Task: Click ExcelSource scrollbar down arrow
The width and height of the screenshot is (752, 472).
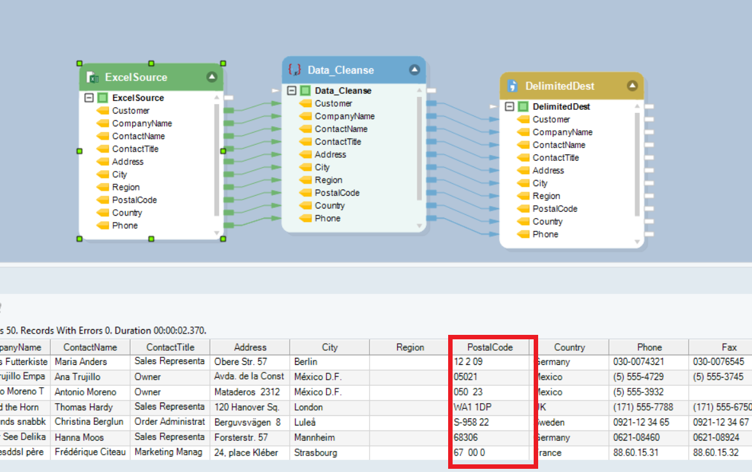Action: coord(217,233)
